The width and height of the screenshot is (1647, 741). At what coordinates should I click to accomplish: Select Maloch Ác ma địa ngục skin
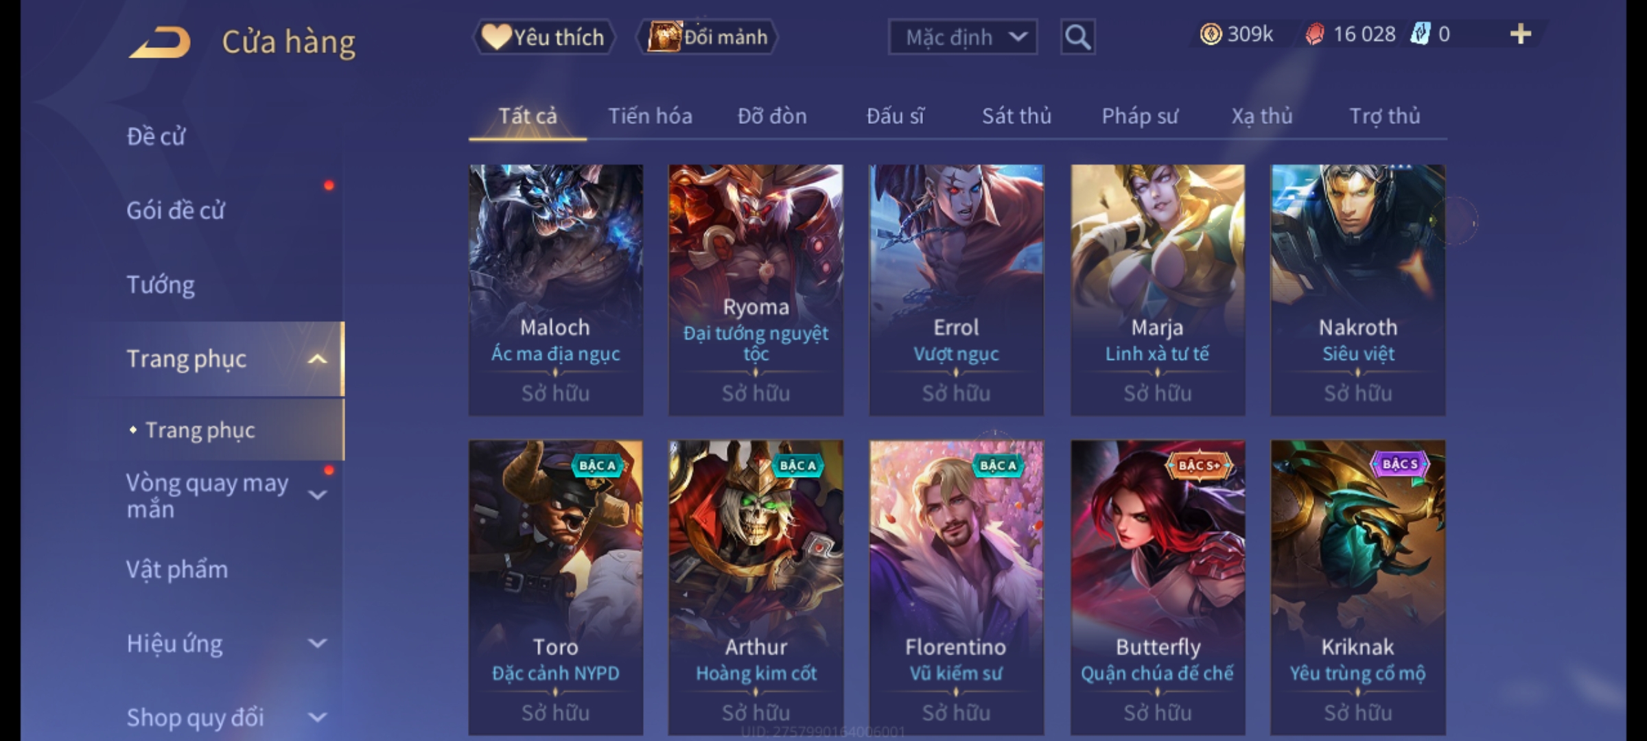click(x=556, y=290)
